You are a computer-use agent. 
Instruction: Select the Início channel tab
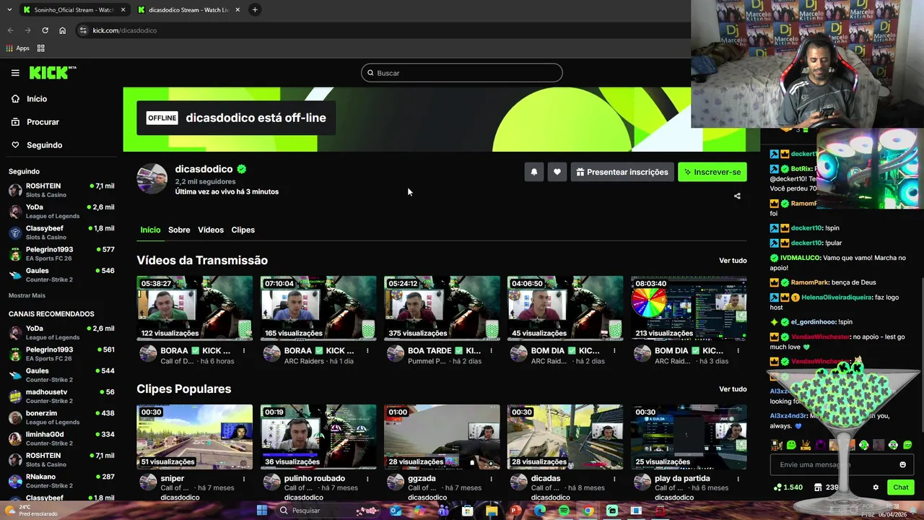click(x=150, y=230)
